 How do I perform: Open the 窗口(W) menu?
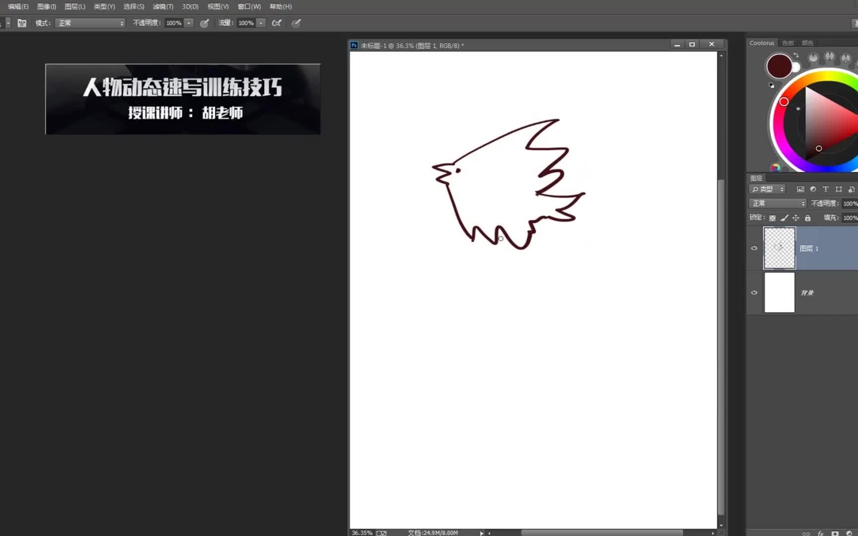tap(249, 6)
